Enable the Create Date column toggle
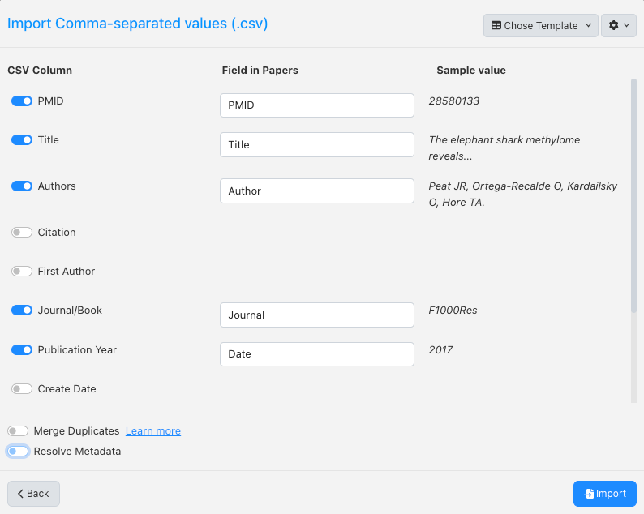644x514 pixels. (22, 389)
